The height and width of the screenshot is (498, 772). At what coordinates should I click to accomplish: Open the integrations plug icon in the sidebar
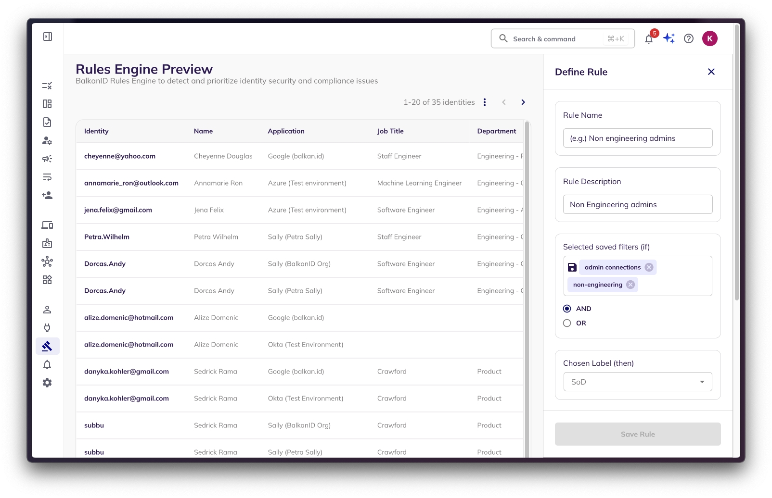[x=47, y=328]
